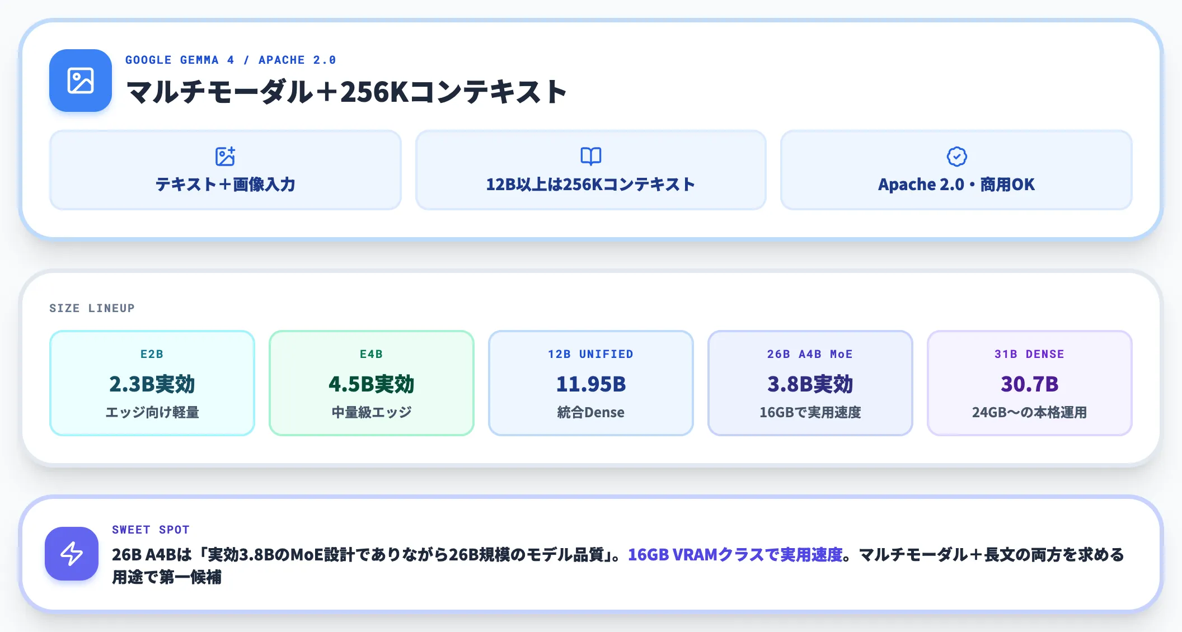Click the purple lightning bolt icon
The image size is (1182, 632).
72,554
